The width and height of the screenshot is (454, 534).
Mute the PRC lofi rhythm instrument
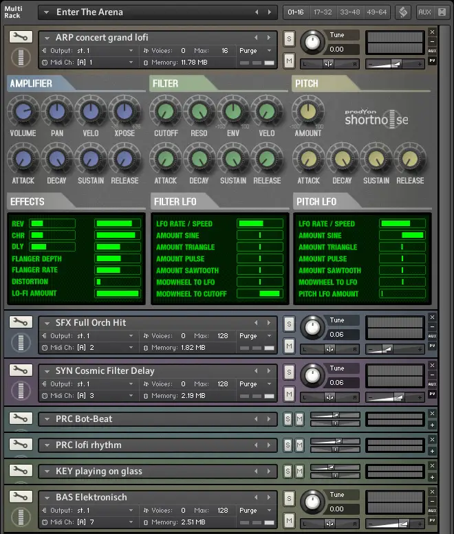click(299, 445)
